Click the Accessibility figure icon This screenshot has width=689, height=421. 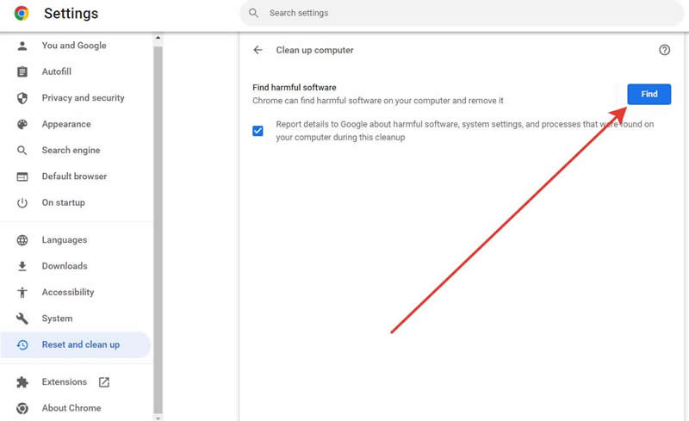click(x=22, y=292)
